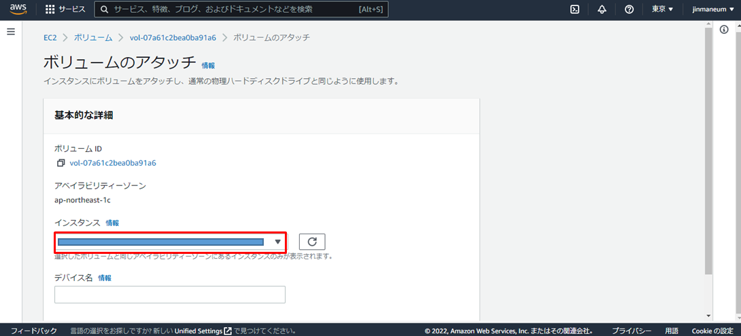
Task: Go to ボリューム breadcrumb link
Action: (93, 38)
